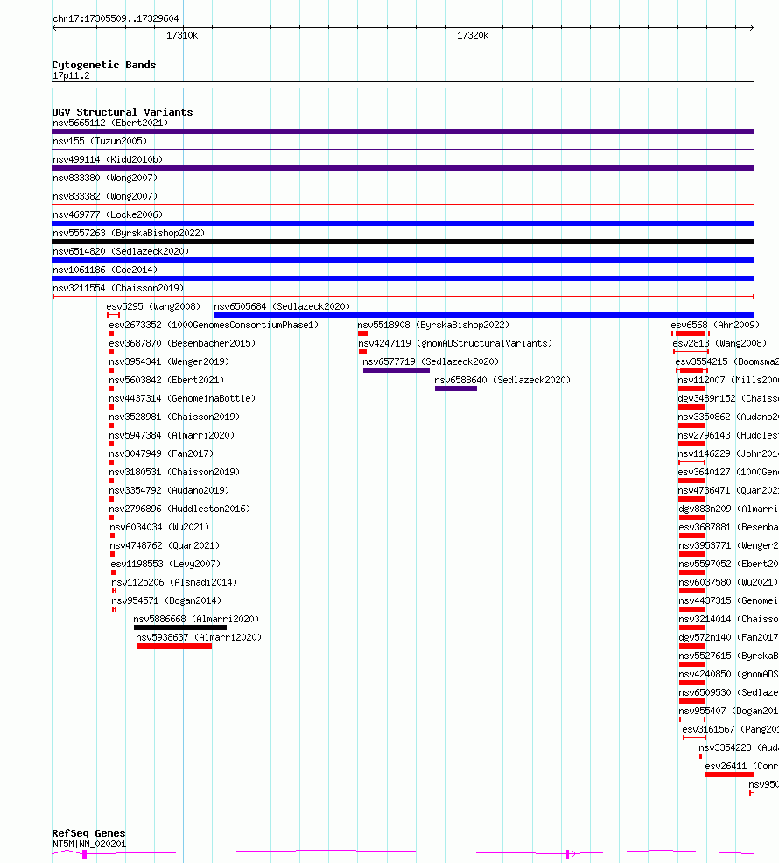The image size is (779, 863).
Task: Click nsv3953771 Wenger label
Action: pos(729,545)
